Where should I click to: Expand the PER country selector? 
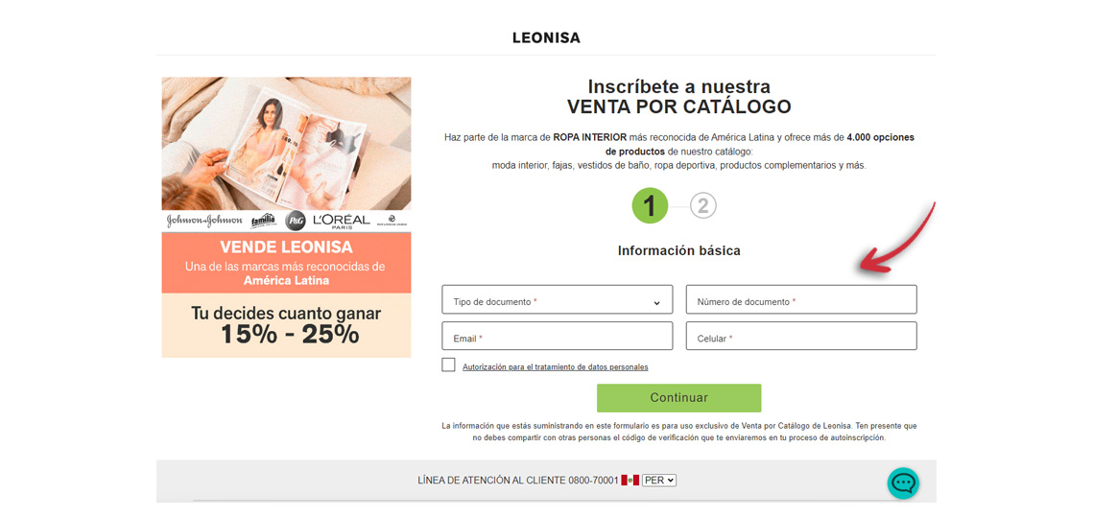point(658,481)
